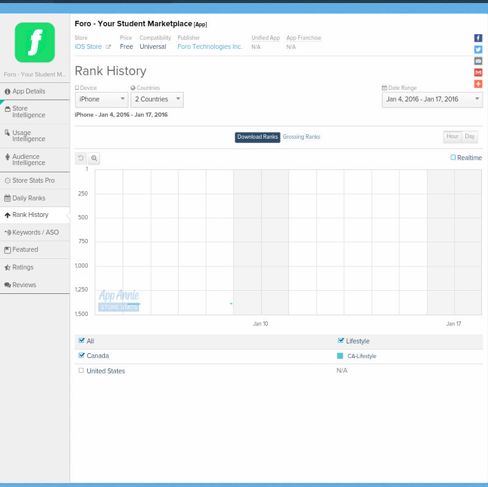Screen dimensions: 488x487
Task: Open Audience Intelligence section
Action: pos(35,159)
